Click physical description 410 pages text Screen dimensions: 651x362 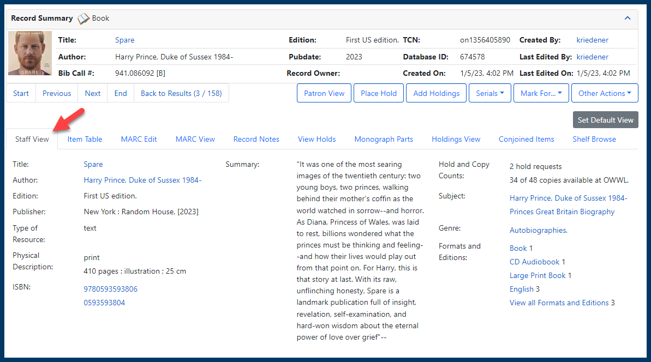[135, 271]
